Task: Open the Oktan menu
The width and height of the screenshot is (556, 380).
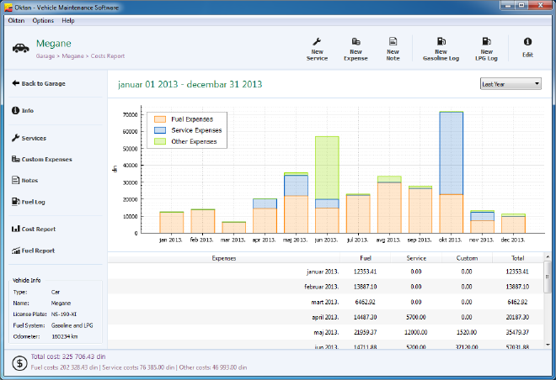Action: point(15,20)
